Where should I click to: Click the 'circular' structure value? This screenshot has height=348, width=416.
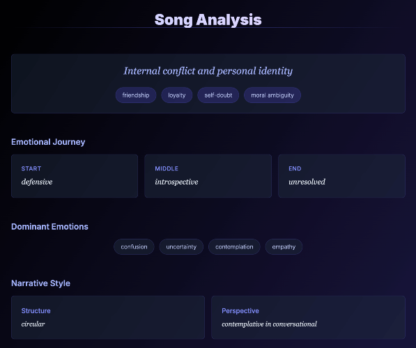(33, 324)
